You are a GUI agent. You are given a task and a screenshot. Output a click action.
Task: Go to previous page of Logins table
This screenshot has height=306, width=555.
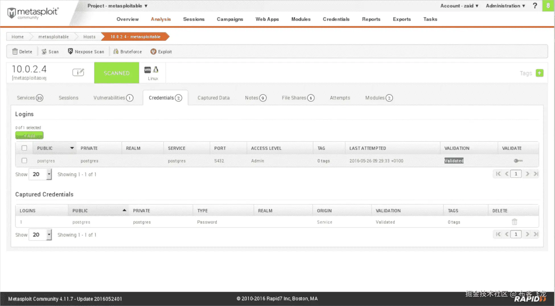pyautogui.click(x=507, y=174)
